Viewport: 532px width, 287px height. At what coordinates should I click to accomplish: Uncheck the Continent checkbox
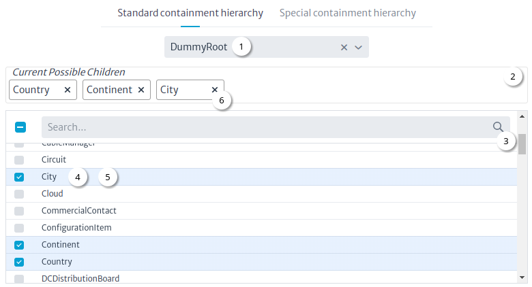19,245
